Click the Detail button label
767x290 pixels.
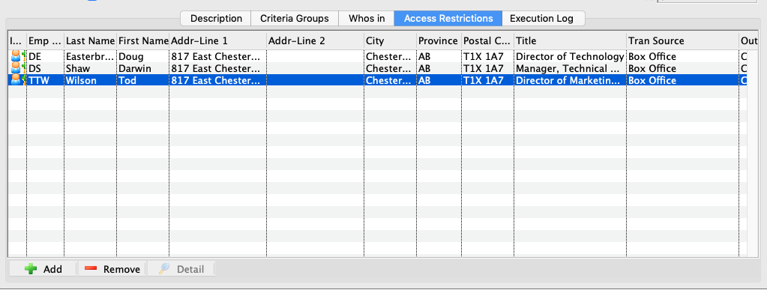click(190, 269)
